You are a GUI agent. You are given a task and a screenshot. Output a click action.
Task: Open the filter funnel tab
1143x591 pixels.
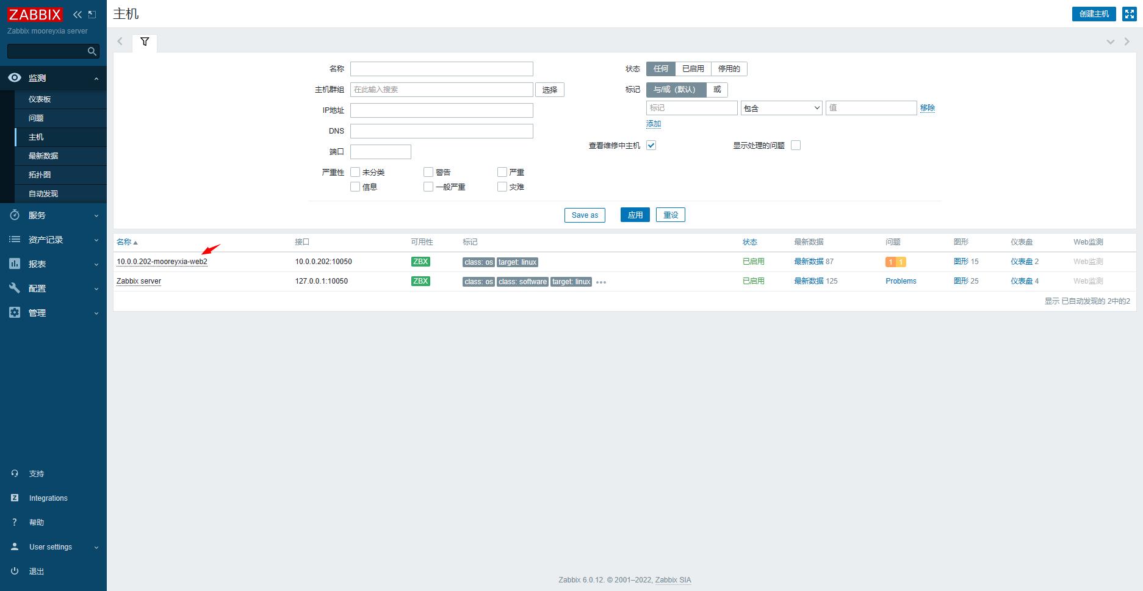click(145, 41)
